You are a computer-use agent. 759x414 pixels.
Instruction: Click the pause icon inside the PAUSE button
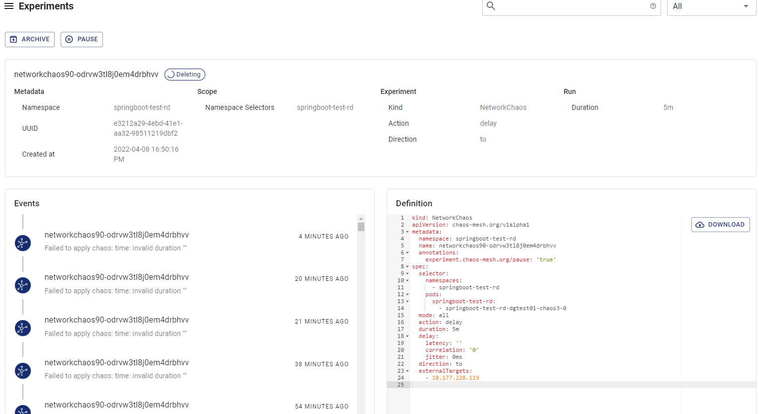69,39
